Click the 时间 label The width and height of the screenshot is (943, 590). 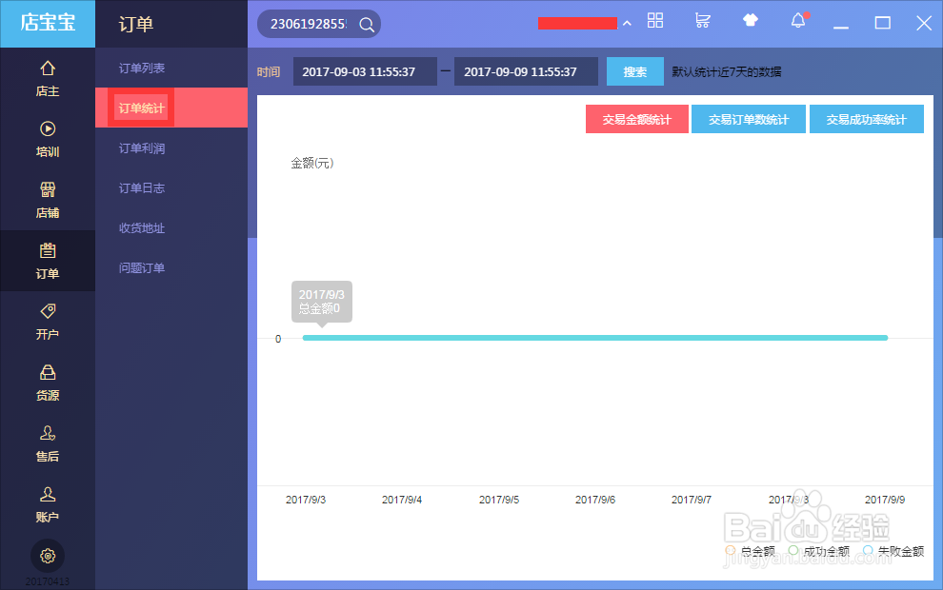coord(269,72)
